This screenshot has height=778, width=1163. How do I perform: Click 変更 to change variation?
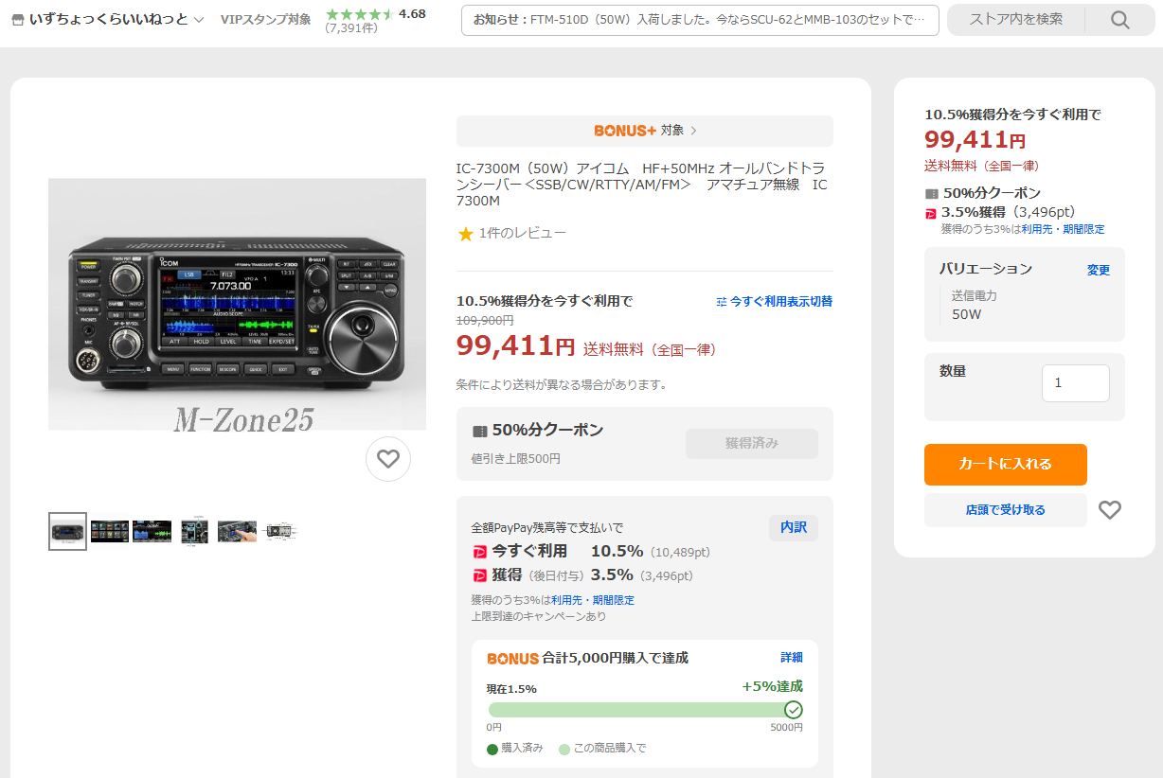click(x=1099, y=271)
